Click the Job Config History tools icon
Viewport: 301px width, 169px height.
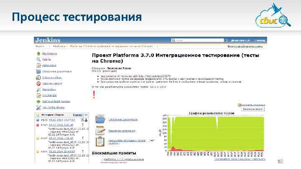(x=38, y=108)
